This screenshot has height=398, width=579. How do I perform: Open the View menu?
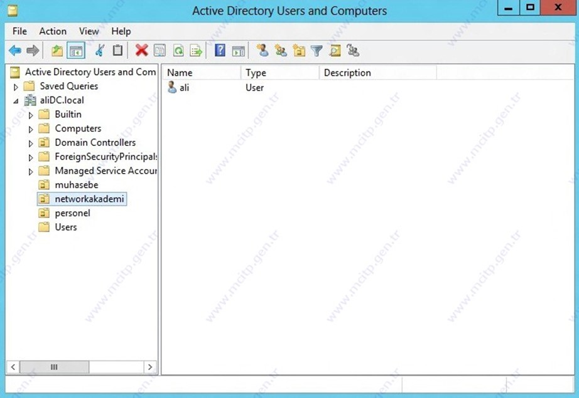[x=89, y=31]
